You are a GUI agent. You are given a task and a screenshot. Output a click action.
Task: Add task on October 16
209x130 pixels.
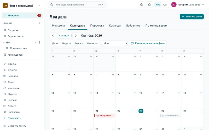pos(157,93)
